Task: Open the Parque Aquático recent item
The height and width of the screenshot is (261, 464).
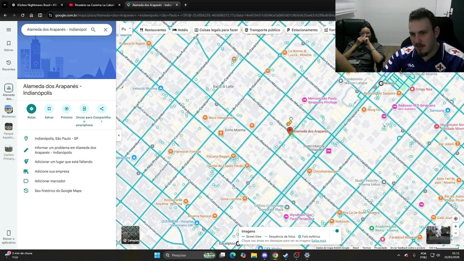Action: pyautogui.click(x=9, y=131)
